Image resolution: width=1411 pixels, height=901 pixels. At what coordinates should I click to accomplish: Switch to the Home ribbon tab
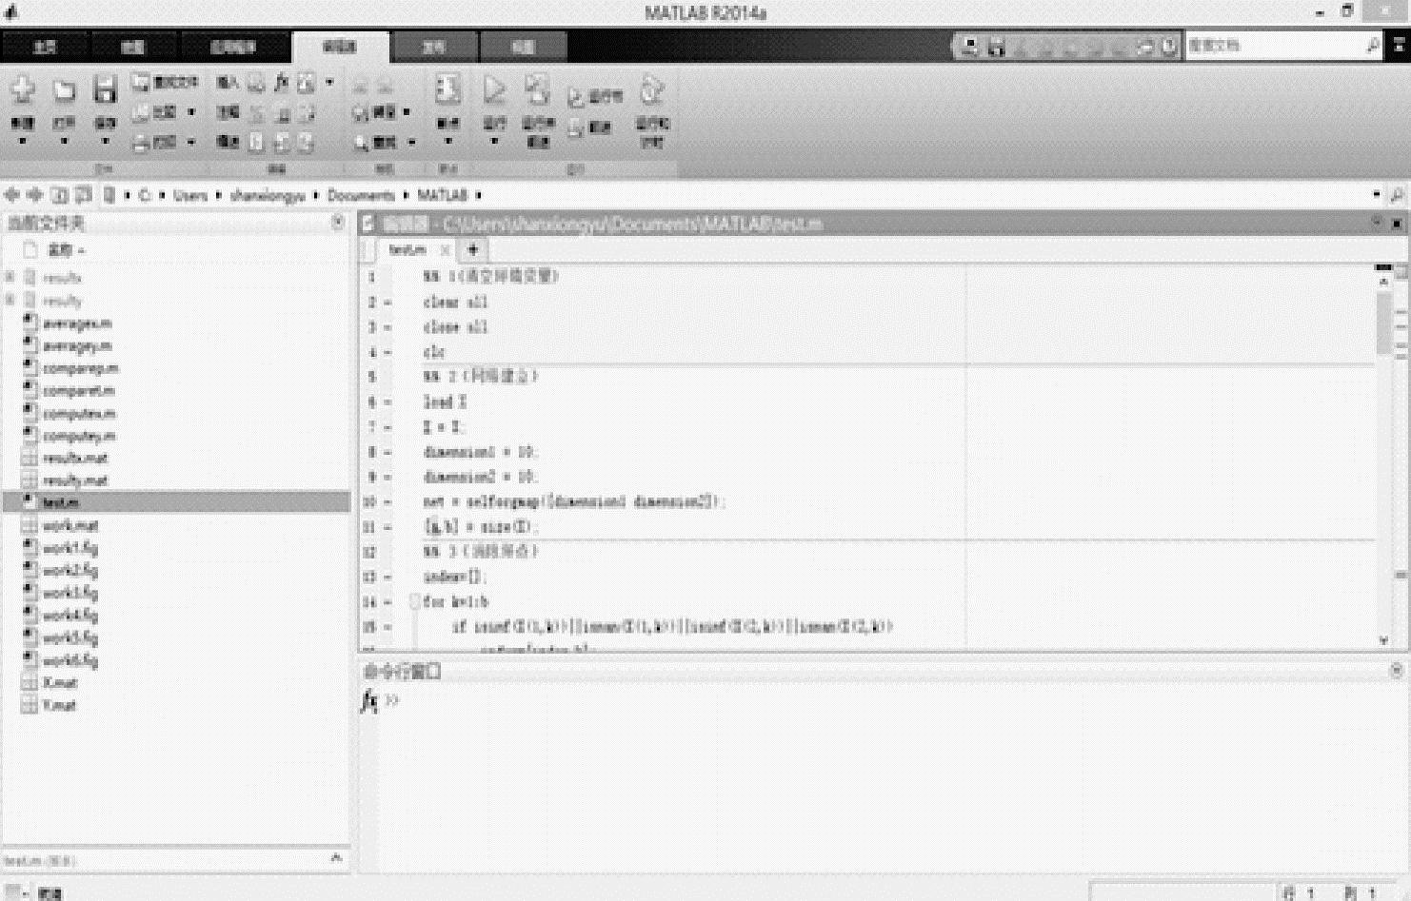[x=45, y=47]
